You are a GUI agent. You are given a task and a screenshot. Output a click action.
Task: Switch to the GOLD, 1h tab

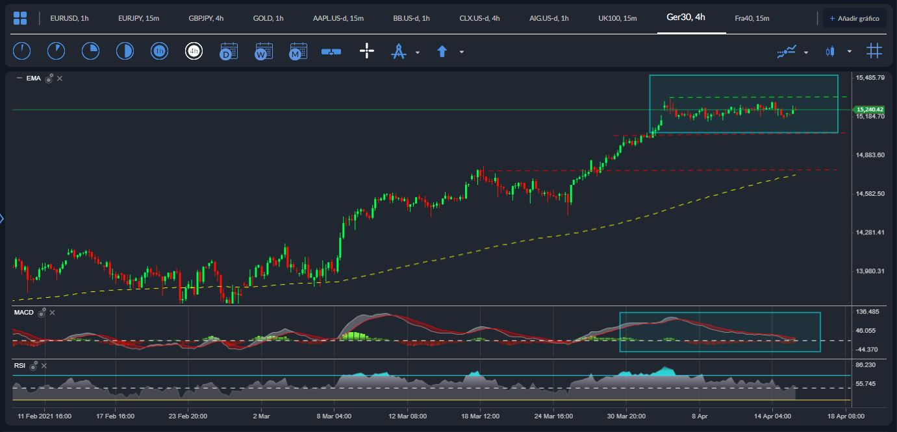268,18
